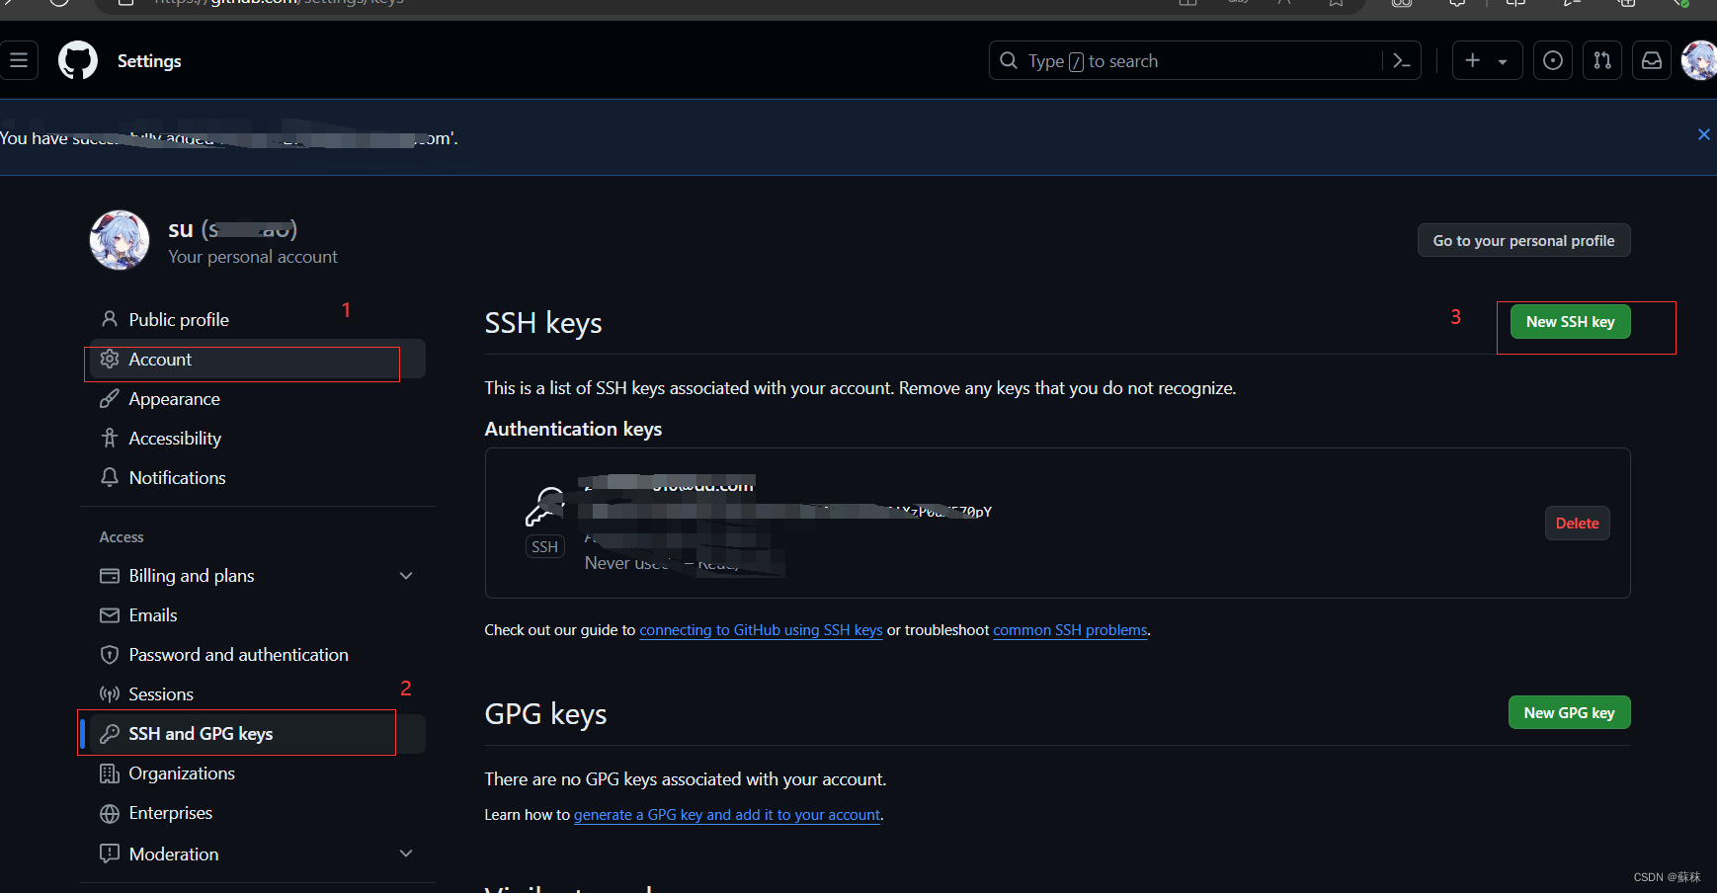Click the globe icon next to Enterprises
The height and width of the screenshot is (893, 1717).
point(110,813)
